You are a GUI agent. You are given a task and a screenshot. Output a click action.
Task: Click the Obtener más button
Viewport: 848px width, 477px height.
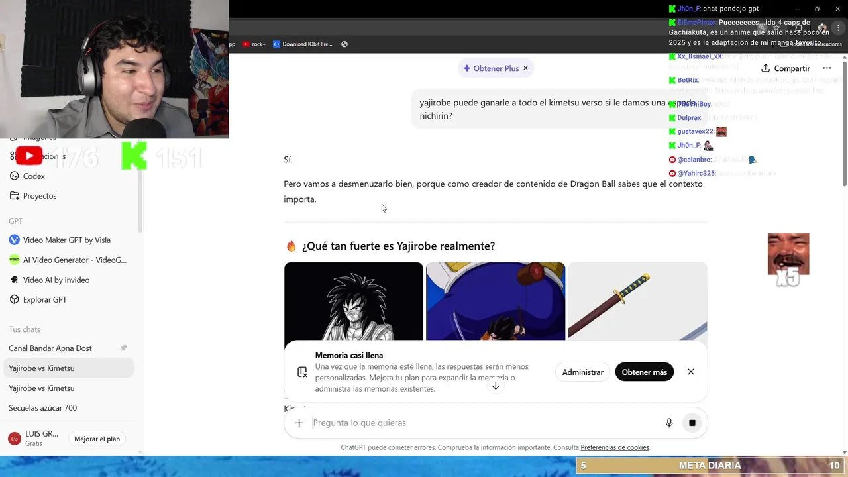pyautogui.click(x=645, y=372)
